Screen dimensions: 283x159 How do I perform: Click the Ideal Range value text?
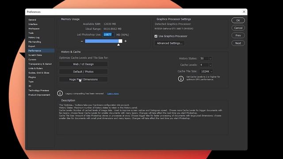[112, 29]
